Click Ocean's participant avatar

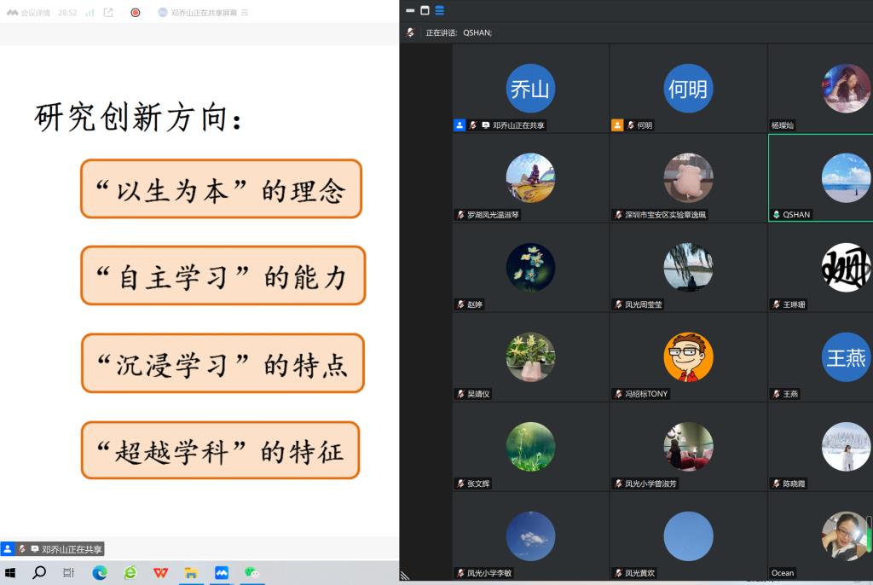point(846,536)
